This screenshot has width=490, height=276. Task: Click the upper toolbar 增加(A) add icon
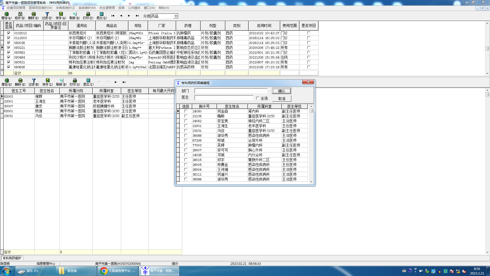pos(7,14)
